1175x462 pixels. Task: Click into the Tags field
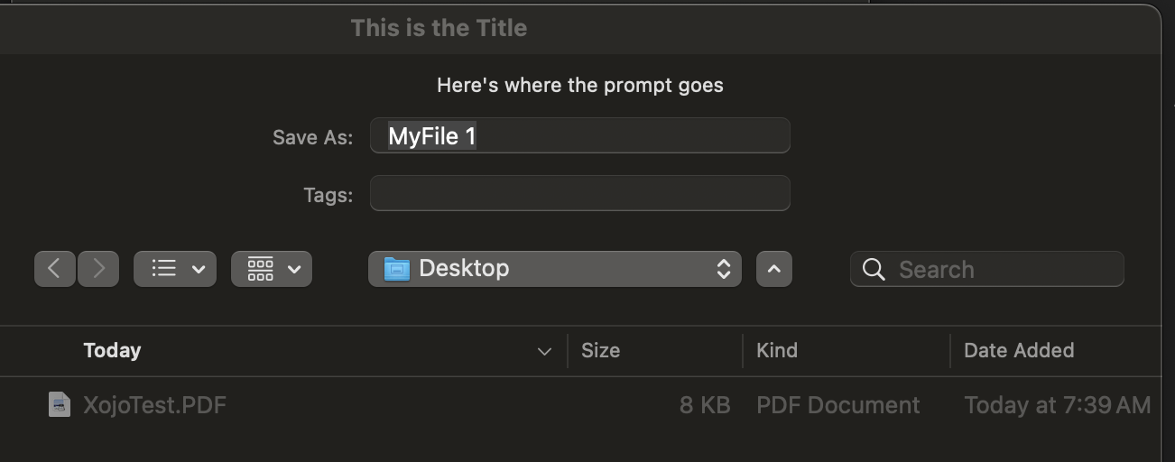tap(580, 193)
